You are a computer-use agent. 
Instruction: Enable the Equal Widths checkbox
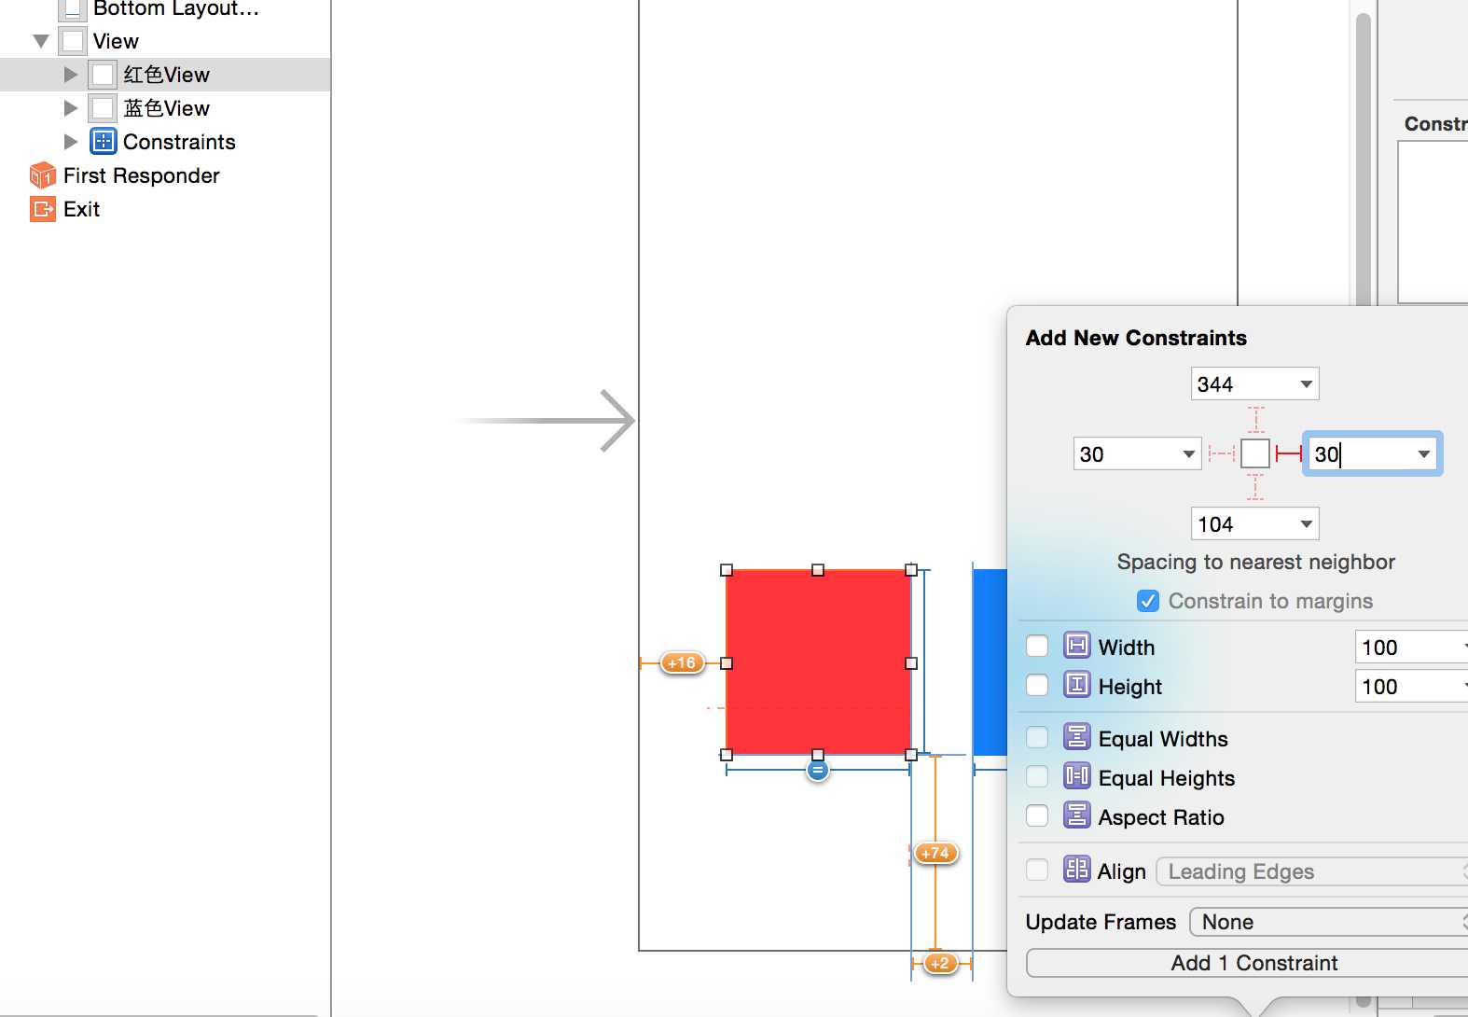coord(1037,737)
